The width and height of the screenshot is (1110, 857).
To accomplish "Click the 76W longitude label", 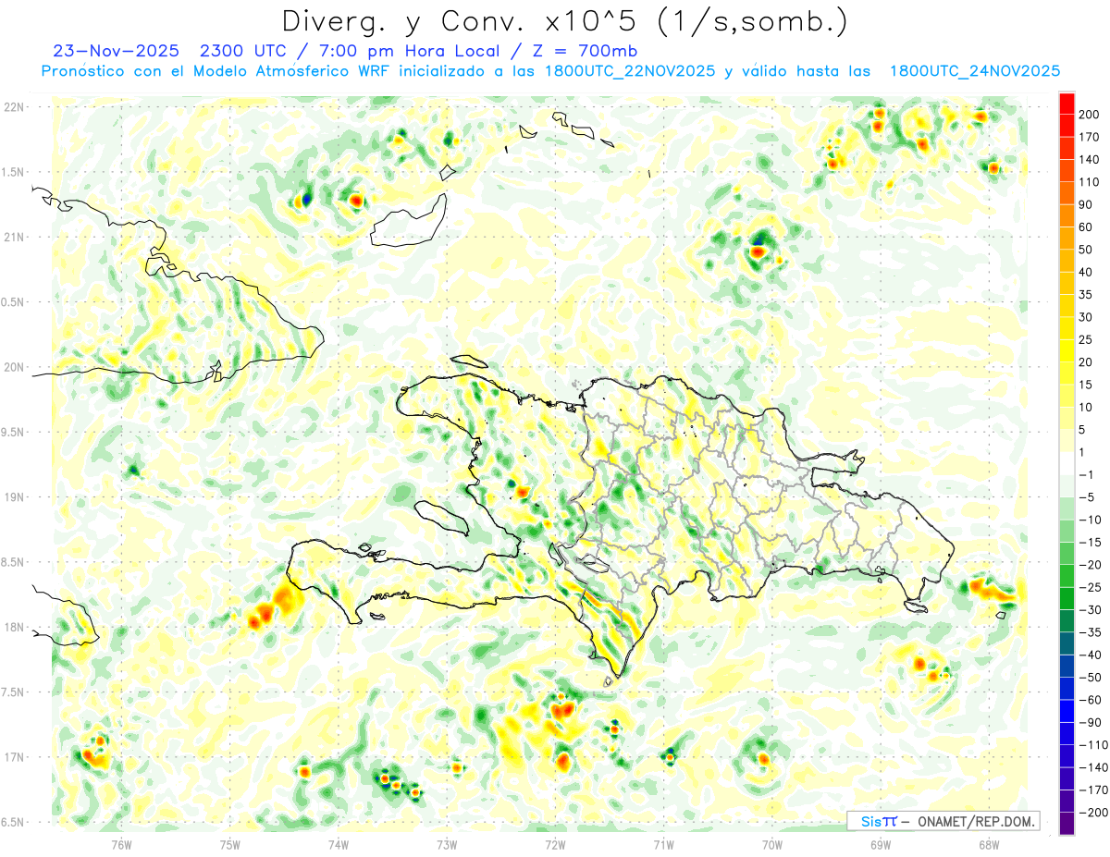I will click(121, 843).
